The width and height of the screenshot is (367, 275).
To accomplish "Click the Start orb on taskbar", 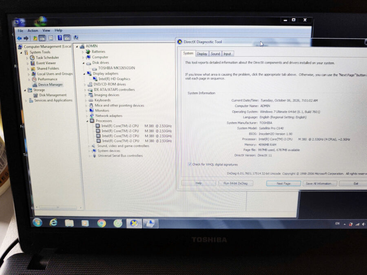I will 38,222.
